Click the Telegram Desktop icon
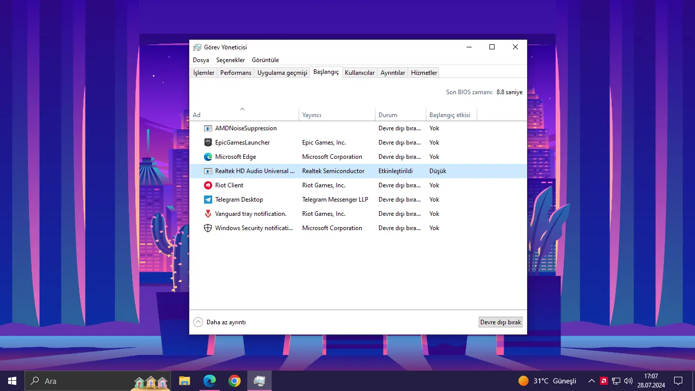 coord(208,200)
